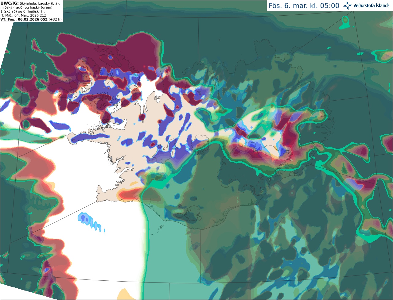Image resolution: width=393 pixels, height=300 pixels.
Task: Click the 'UWC/IG: Skýjahula. Lágský (blá),' legend line
Action: (x=30, y=3)
